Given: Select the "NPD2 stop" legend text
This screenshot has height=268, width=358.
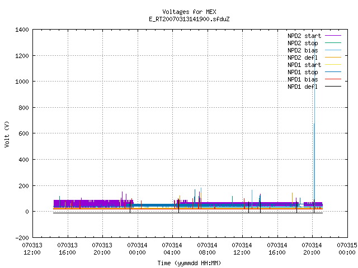Looking at the screenshot, I should (303, 43).
